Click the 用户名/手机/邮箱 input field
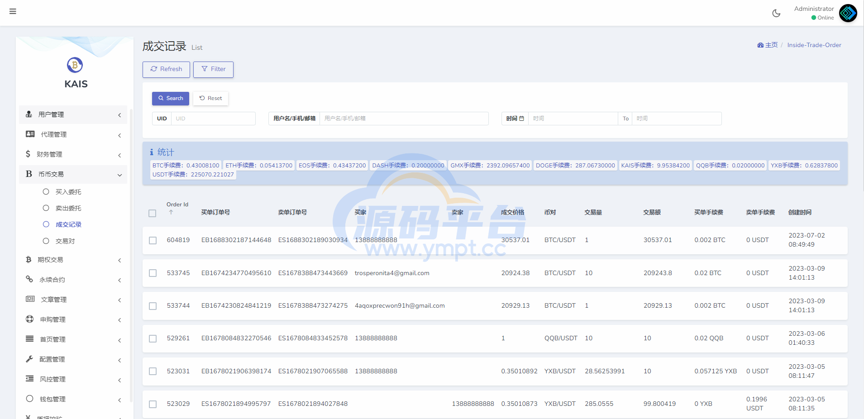 [x=404, y=119]
